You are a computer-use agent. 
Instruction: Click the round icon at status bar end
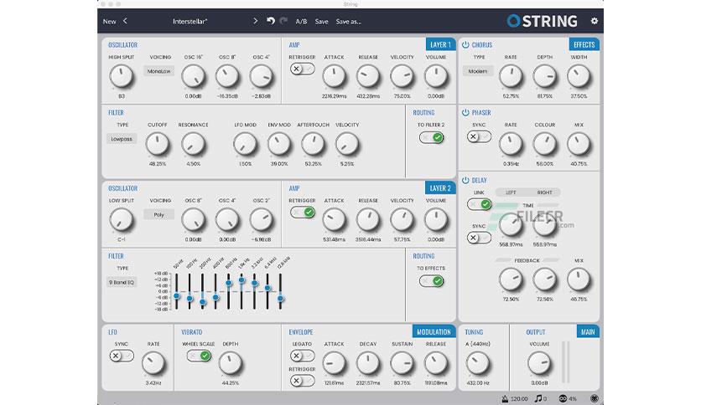595,399
